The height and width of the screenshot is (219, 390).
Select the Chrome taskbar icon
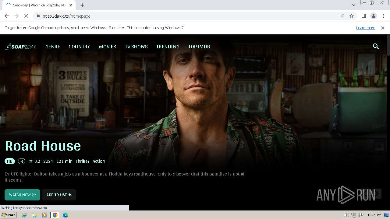(x=55, y=215)
